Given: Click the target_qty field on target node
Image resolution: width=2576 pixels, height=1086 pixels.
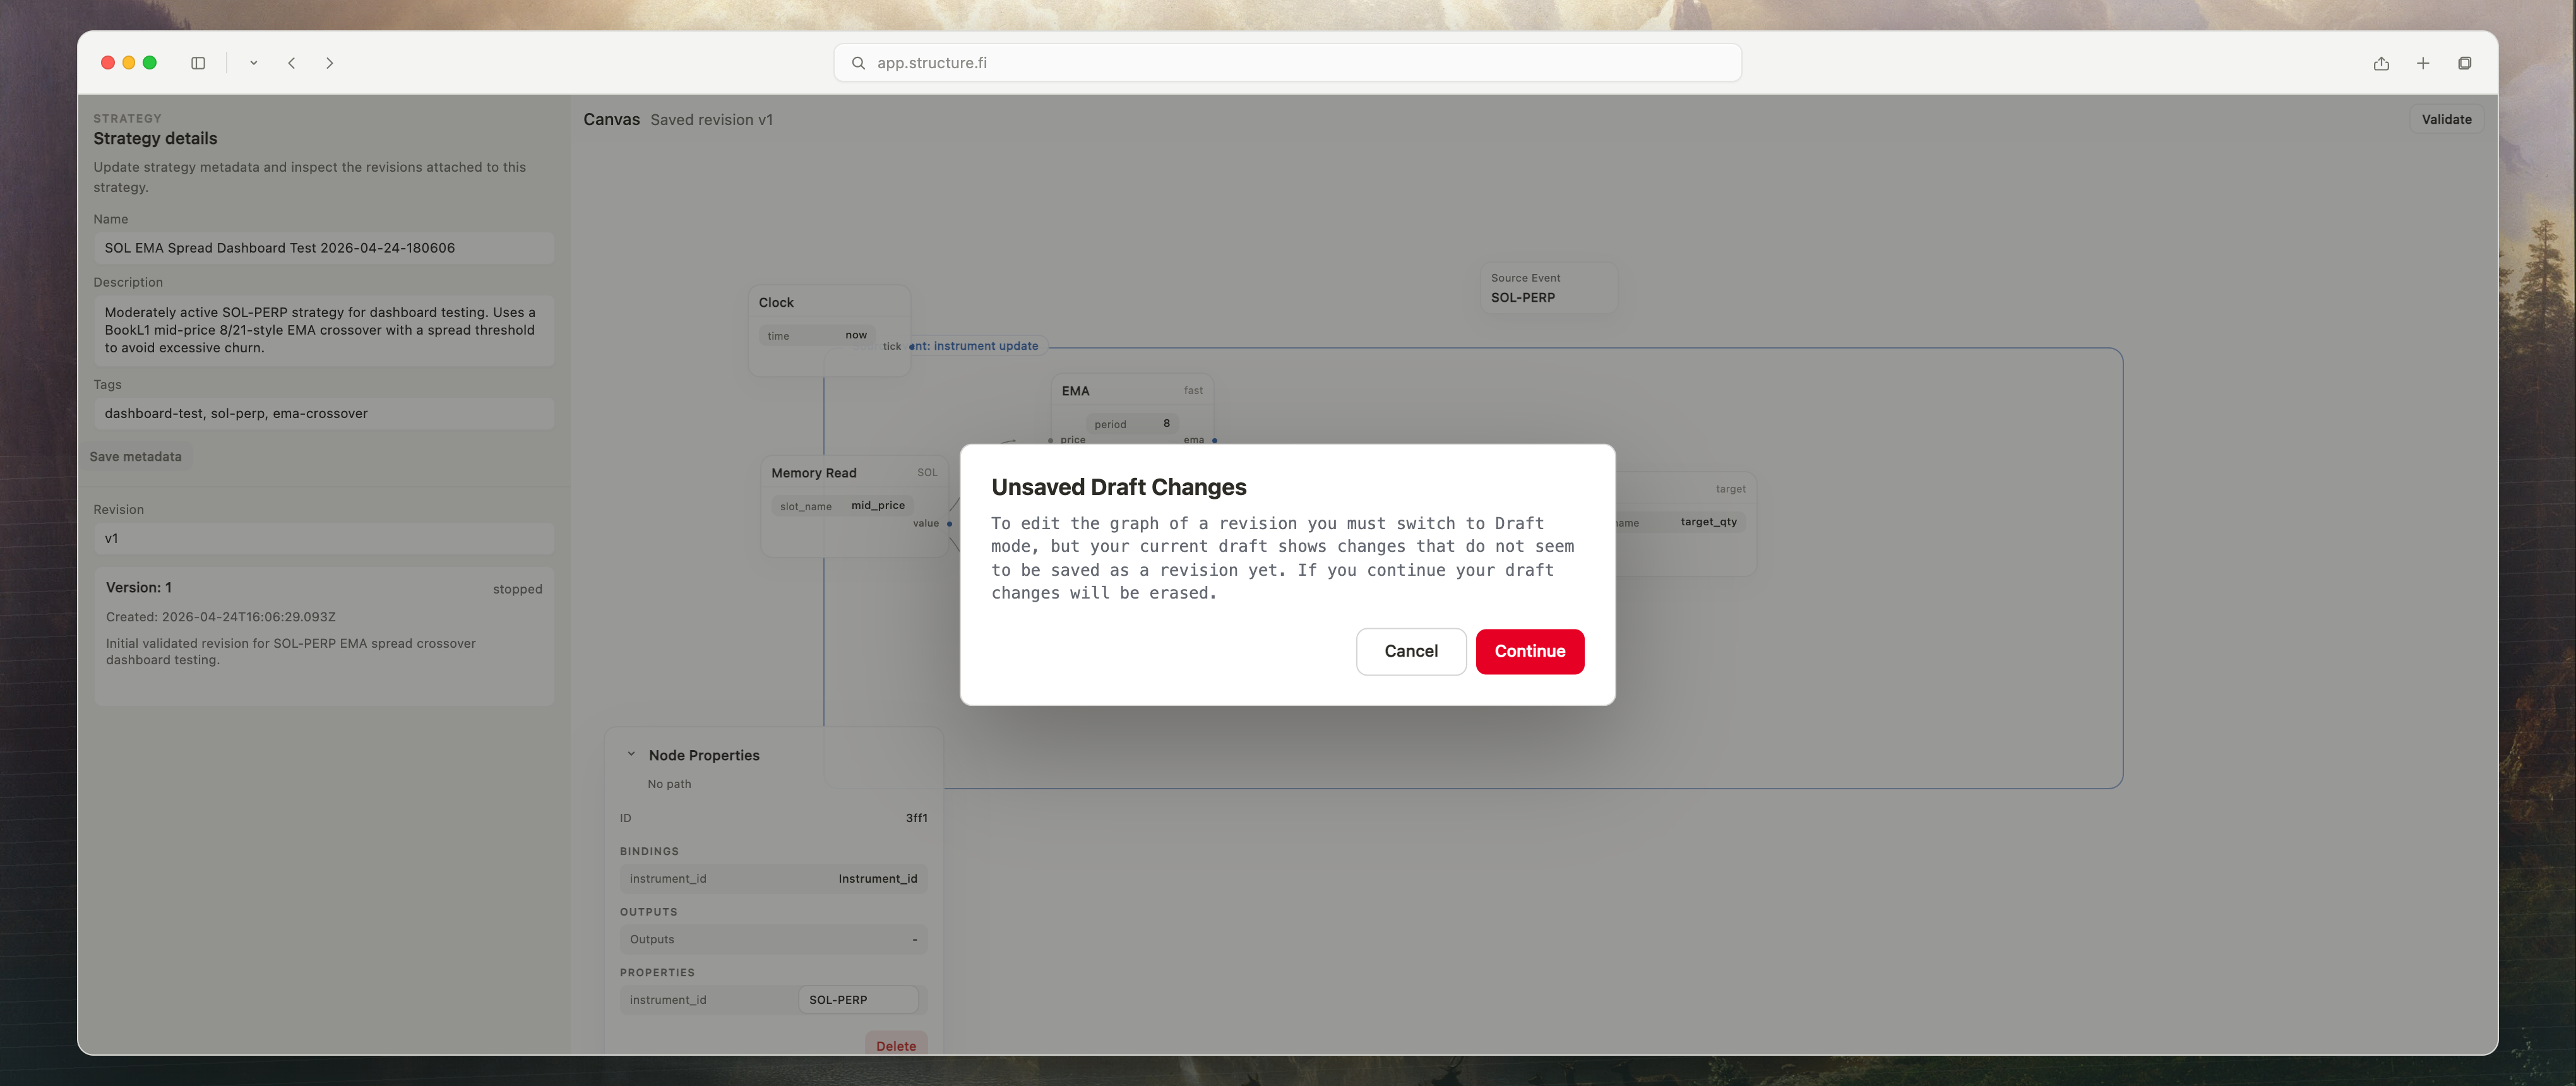Looking at the screenshot, I should click(x=1708, y=522).
